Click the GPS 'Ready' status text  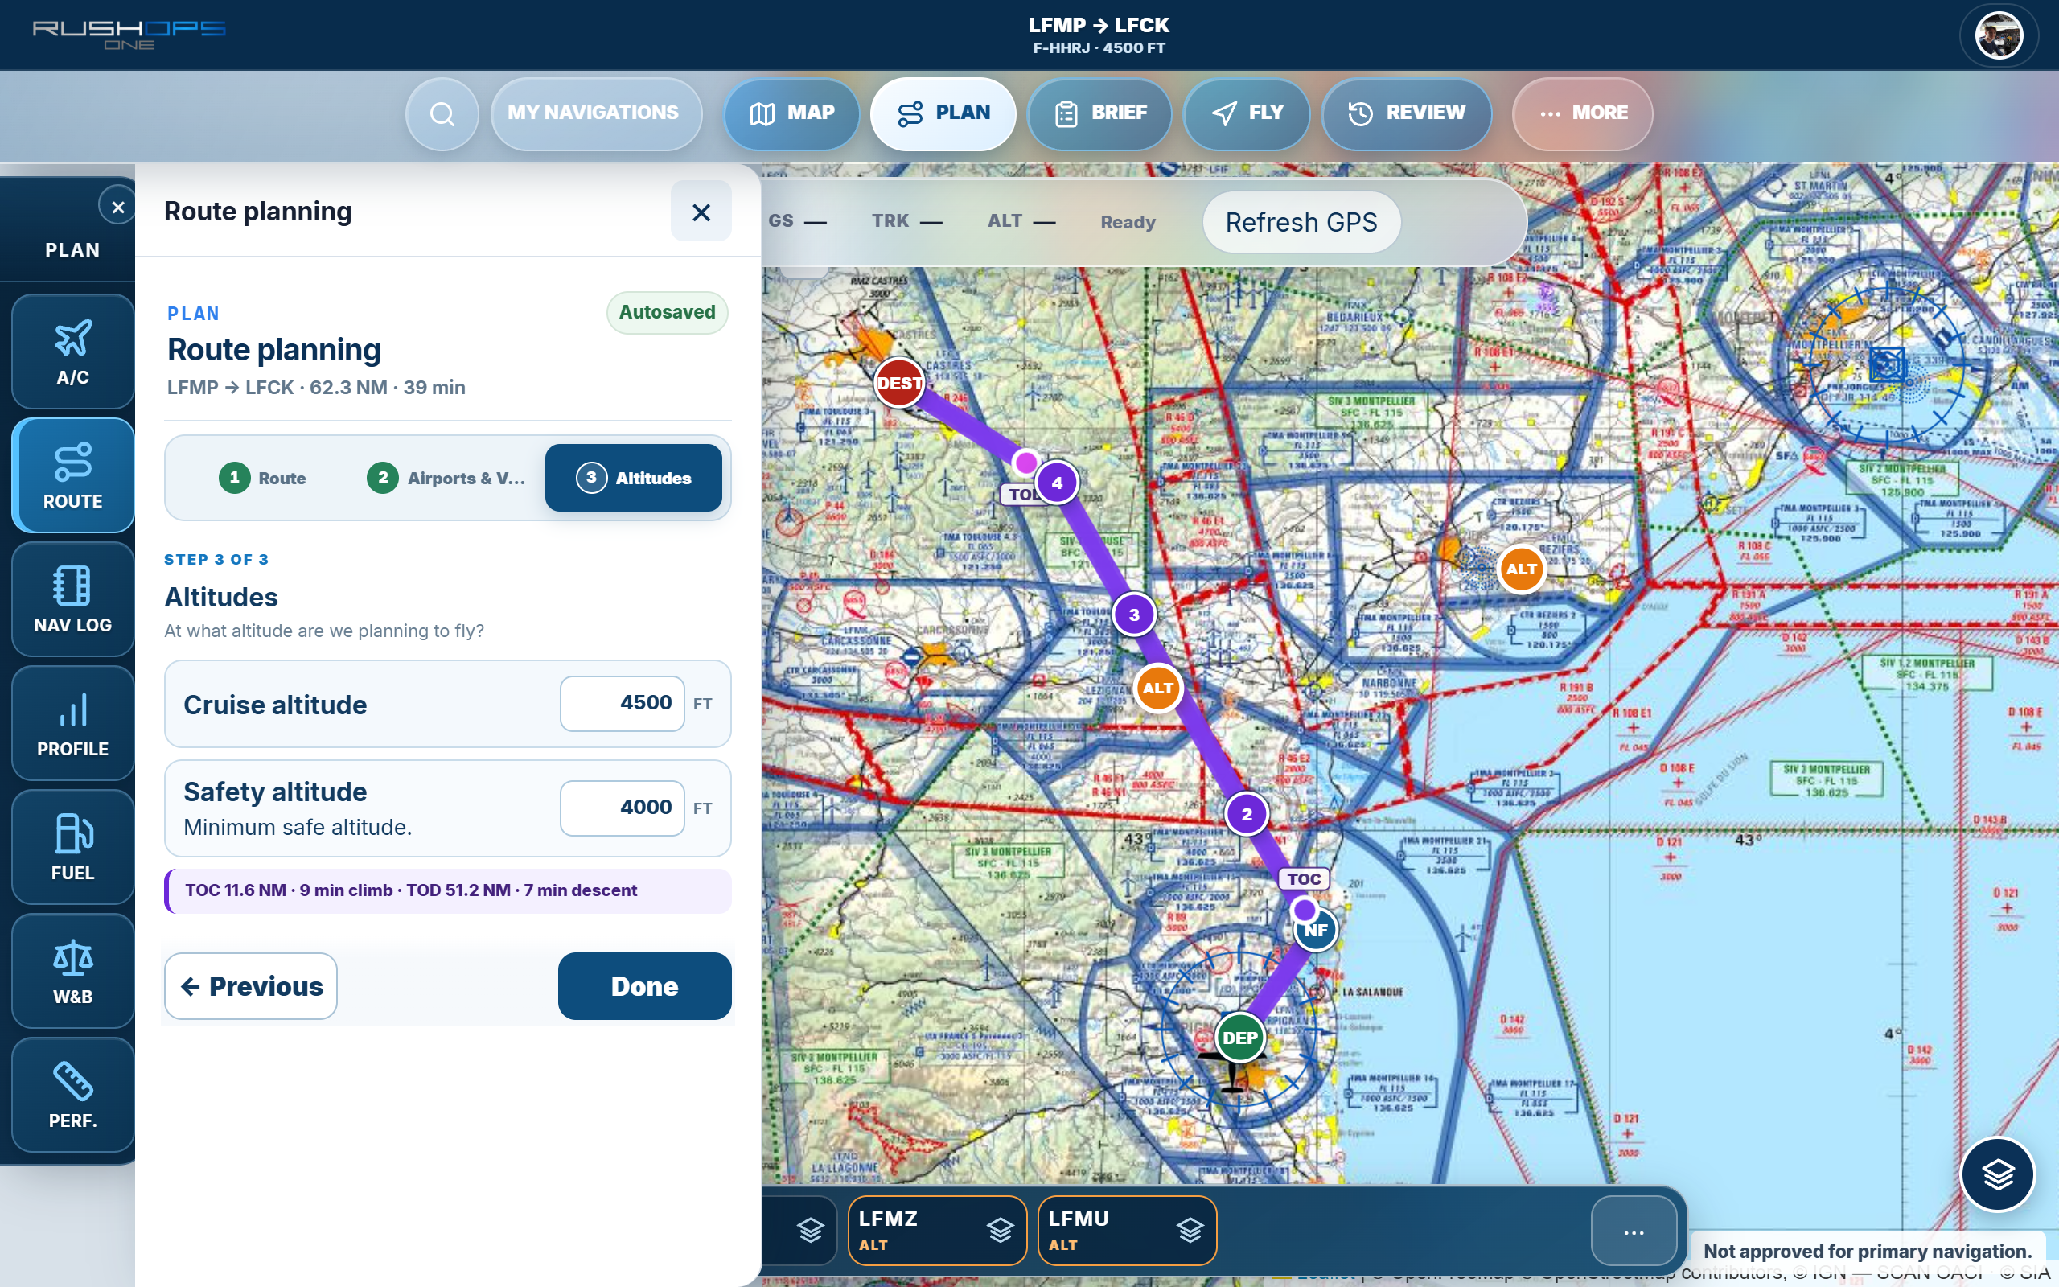[x=1128, y=222]
